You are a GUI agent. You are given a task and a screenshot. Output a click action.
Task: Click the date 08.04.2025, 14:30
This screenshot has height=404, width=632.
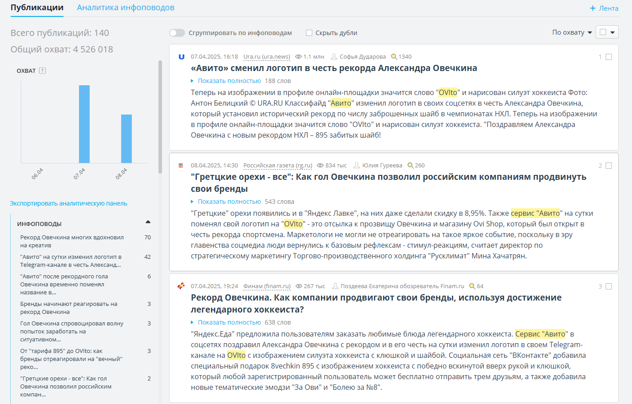[214, 166]
